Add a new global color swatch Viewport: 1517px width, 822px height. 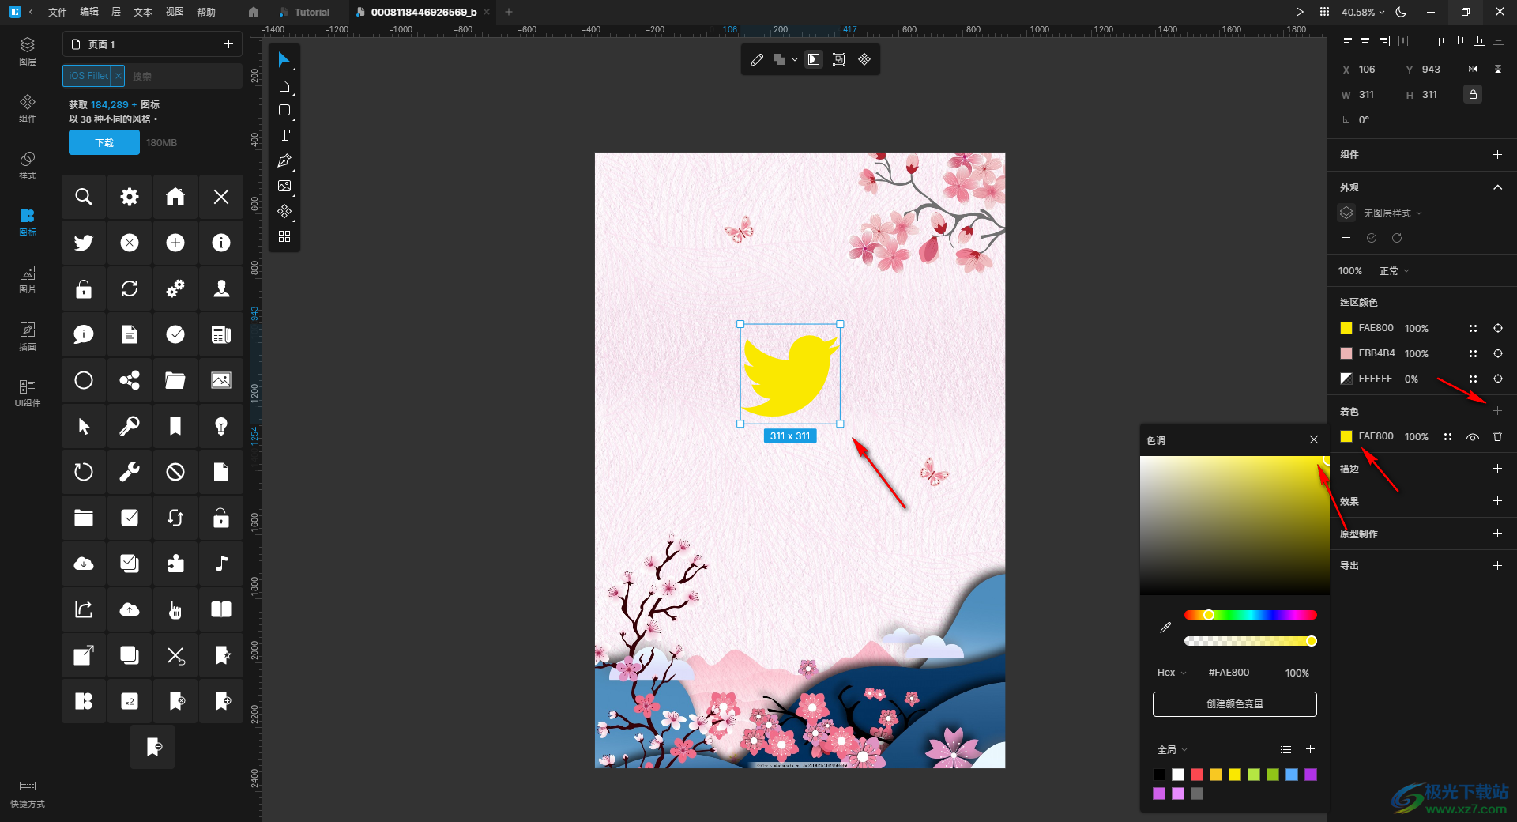[x=1310, y=749]
